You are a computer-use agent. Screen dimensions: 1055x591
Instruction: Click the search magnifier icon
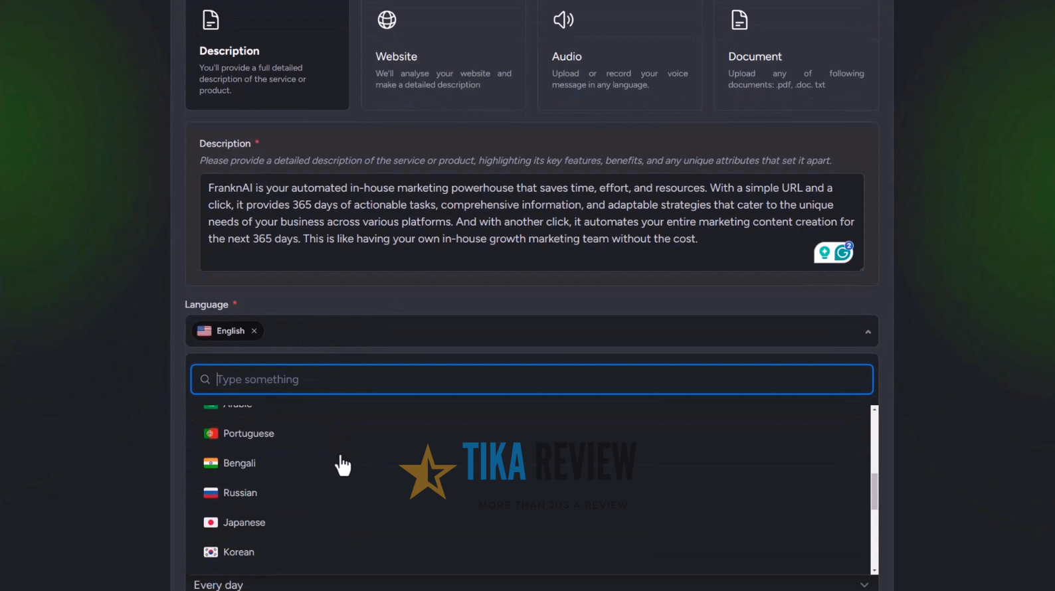205,379
